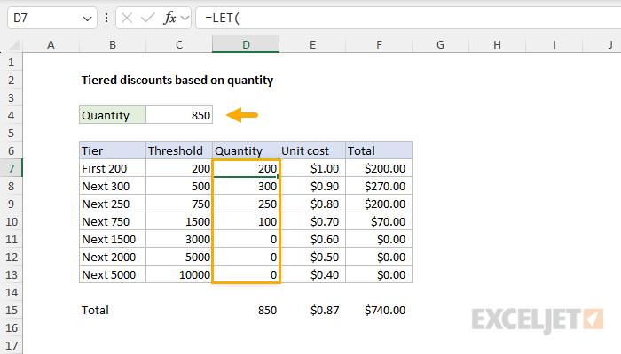Select row 10 header
The width and height of the screenshot is (621, 354).
11,221
